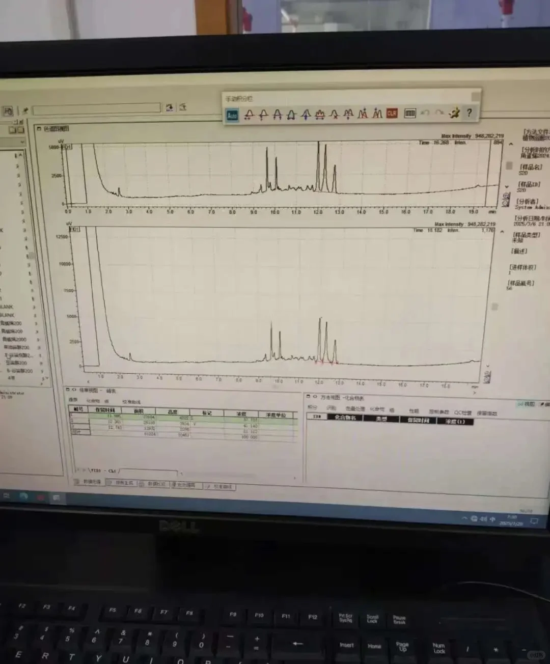Open the 性能 tab in method view
The width and height of the screenshot is (550, 664).
click(414, 411)
